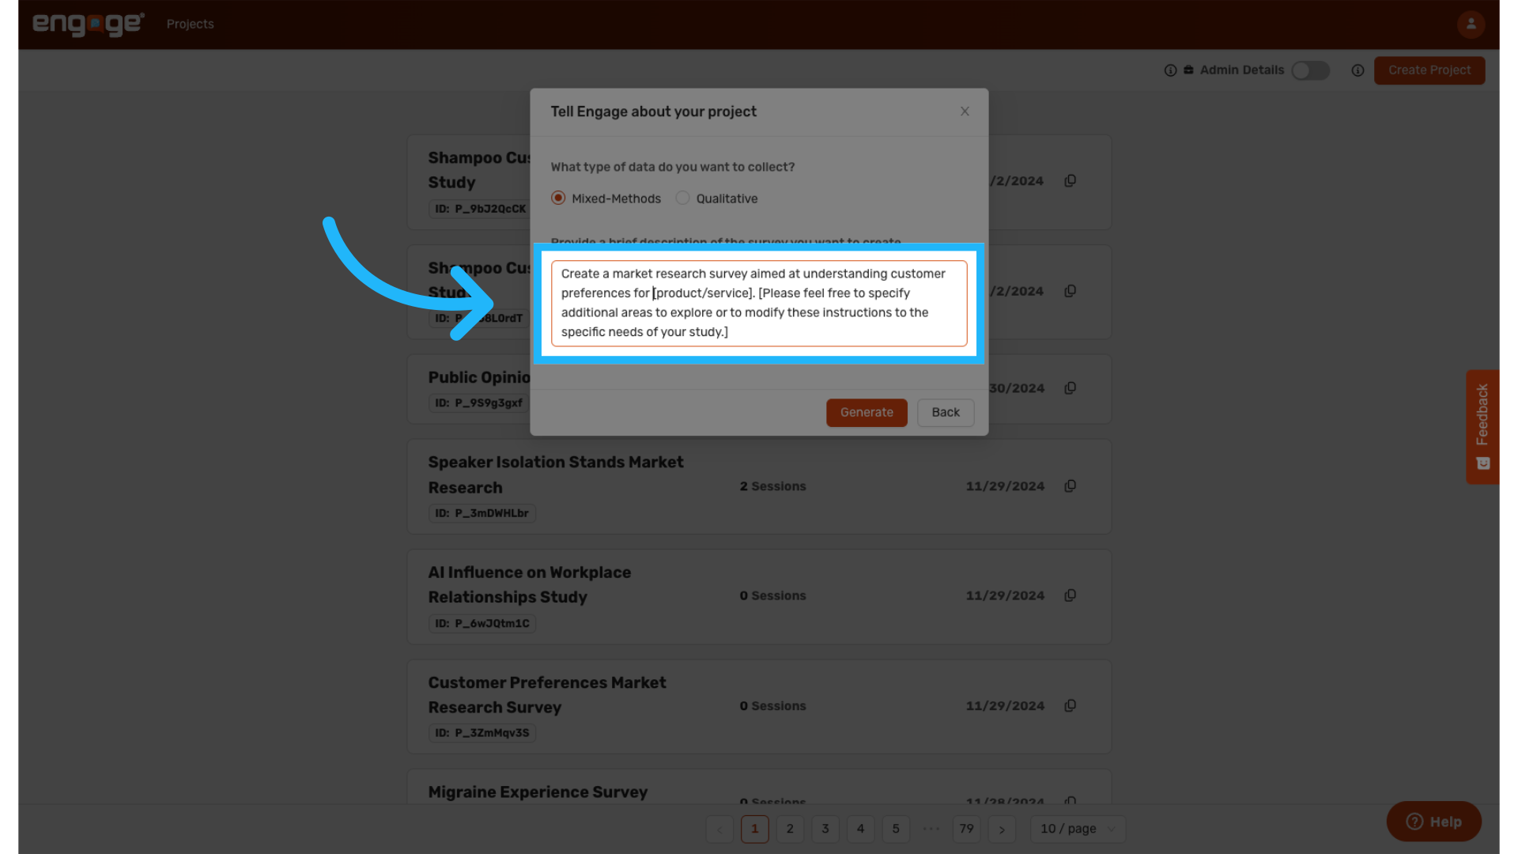Click date 11/29/2024 on Speaker Isolation row
This screenshot has height=854, width=1518.
(x=1005, y=486)
